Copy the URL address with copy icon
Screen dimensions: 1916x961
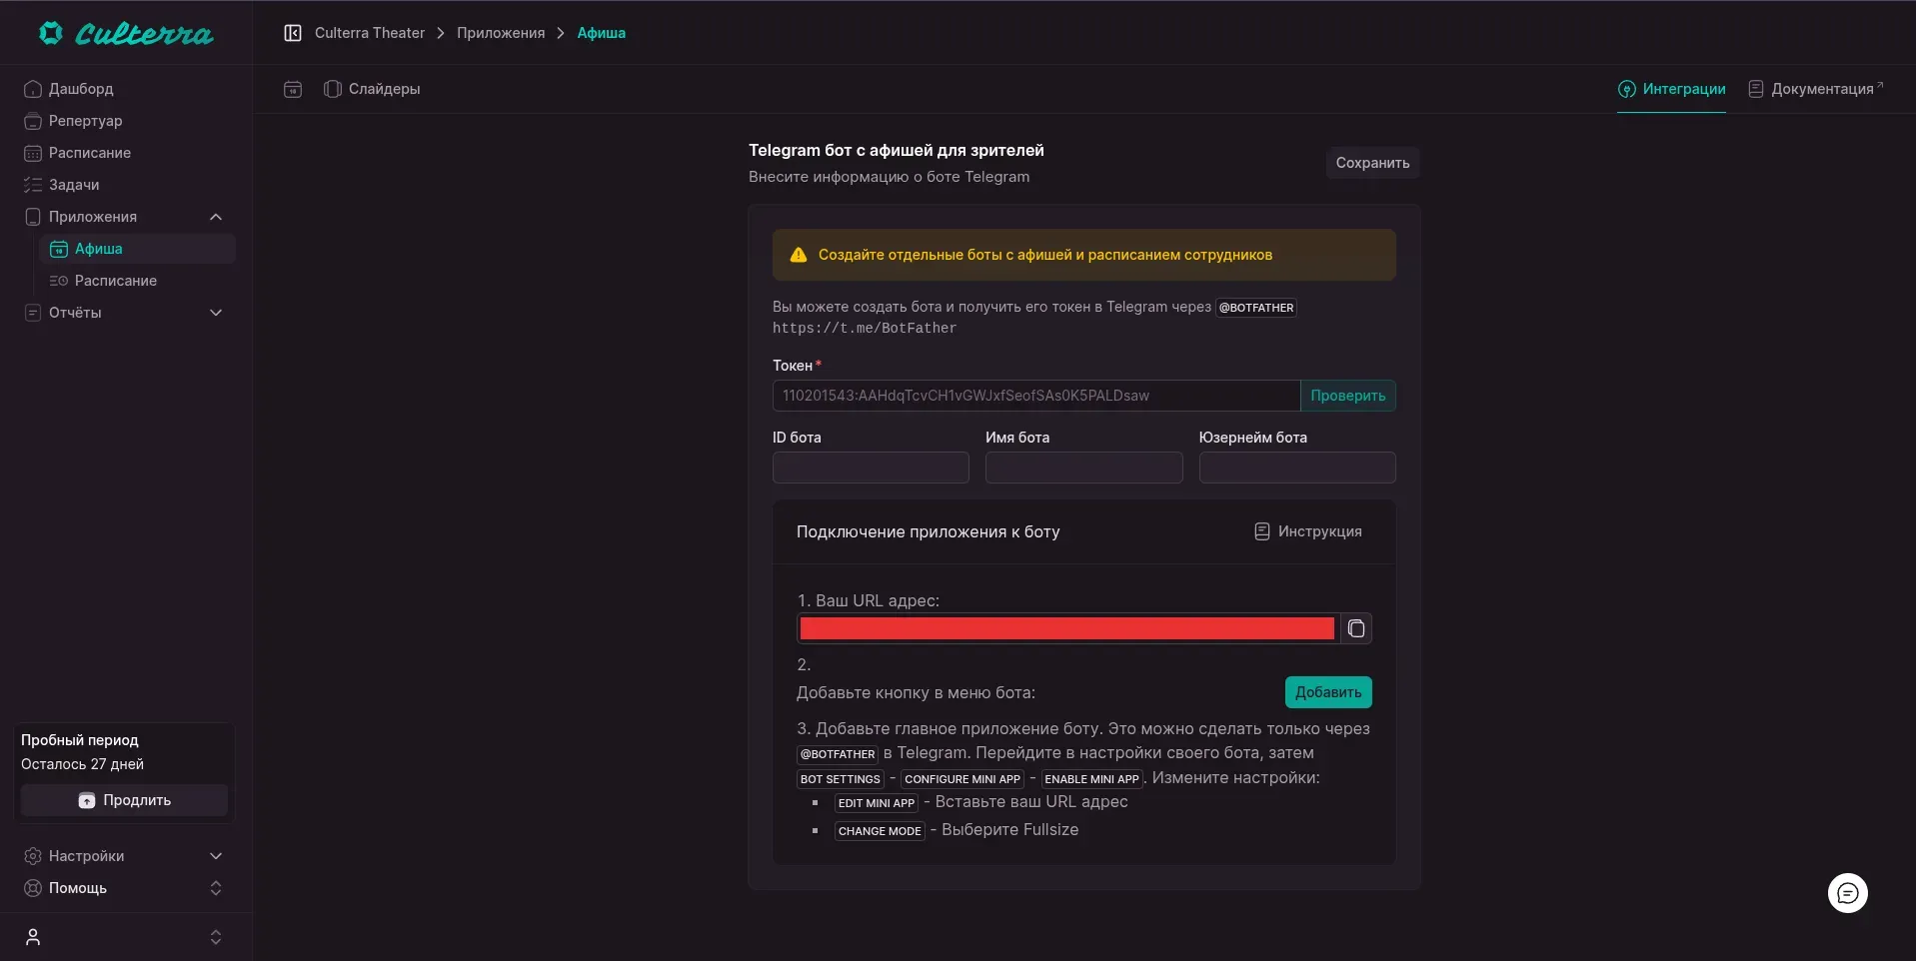(x=1356, y=628)
